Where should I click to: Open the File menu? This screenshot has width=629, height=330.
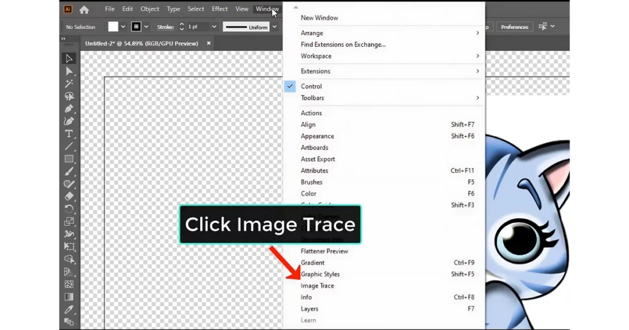[x=109, y=9]
